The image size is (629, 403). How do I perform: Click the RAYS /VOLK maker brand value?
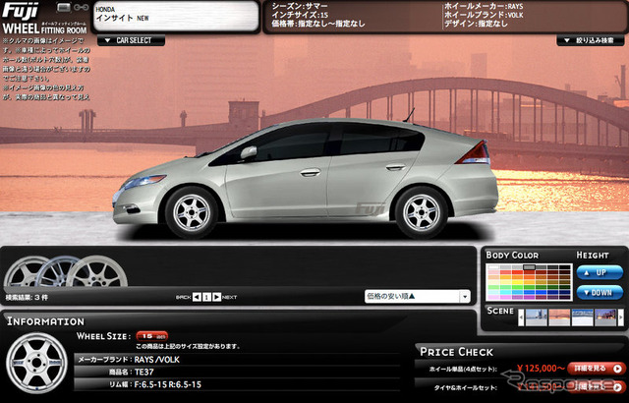point(157,360)
